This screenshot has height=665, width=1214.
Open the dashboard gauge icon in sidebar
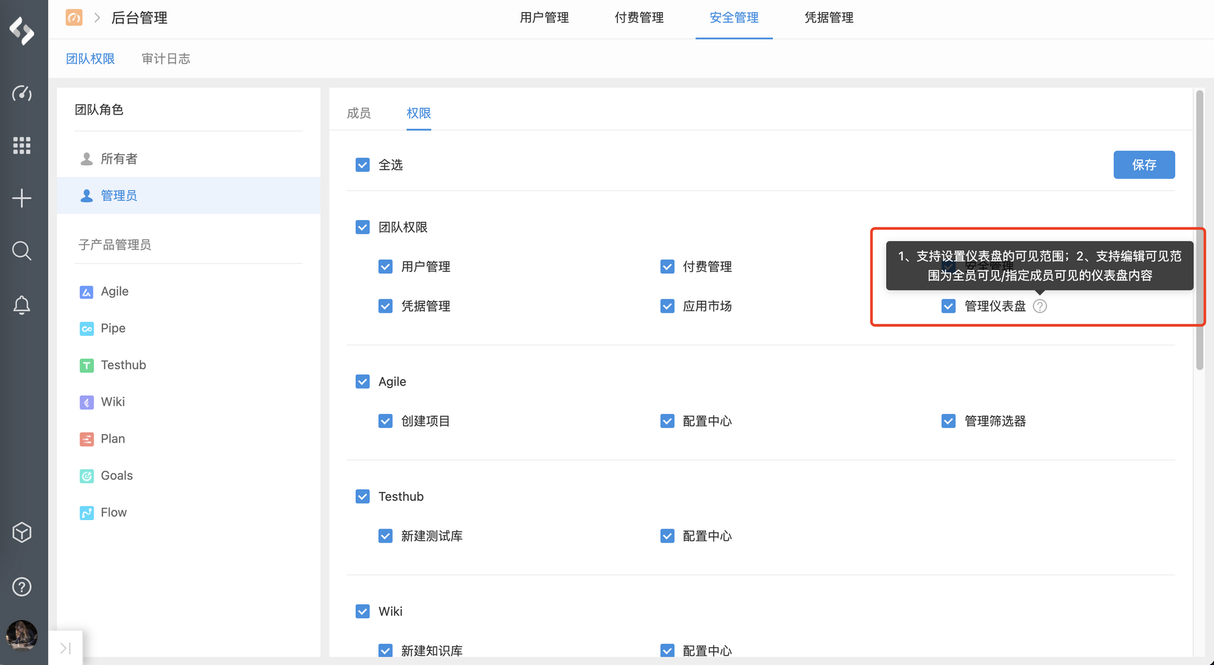[22, 93]
